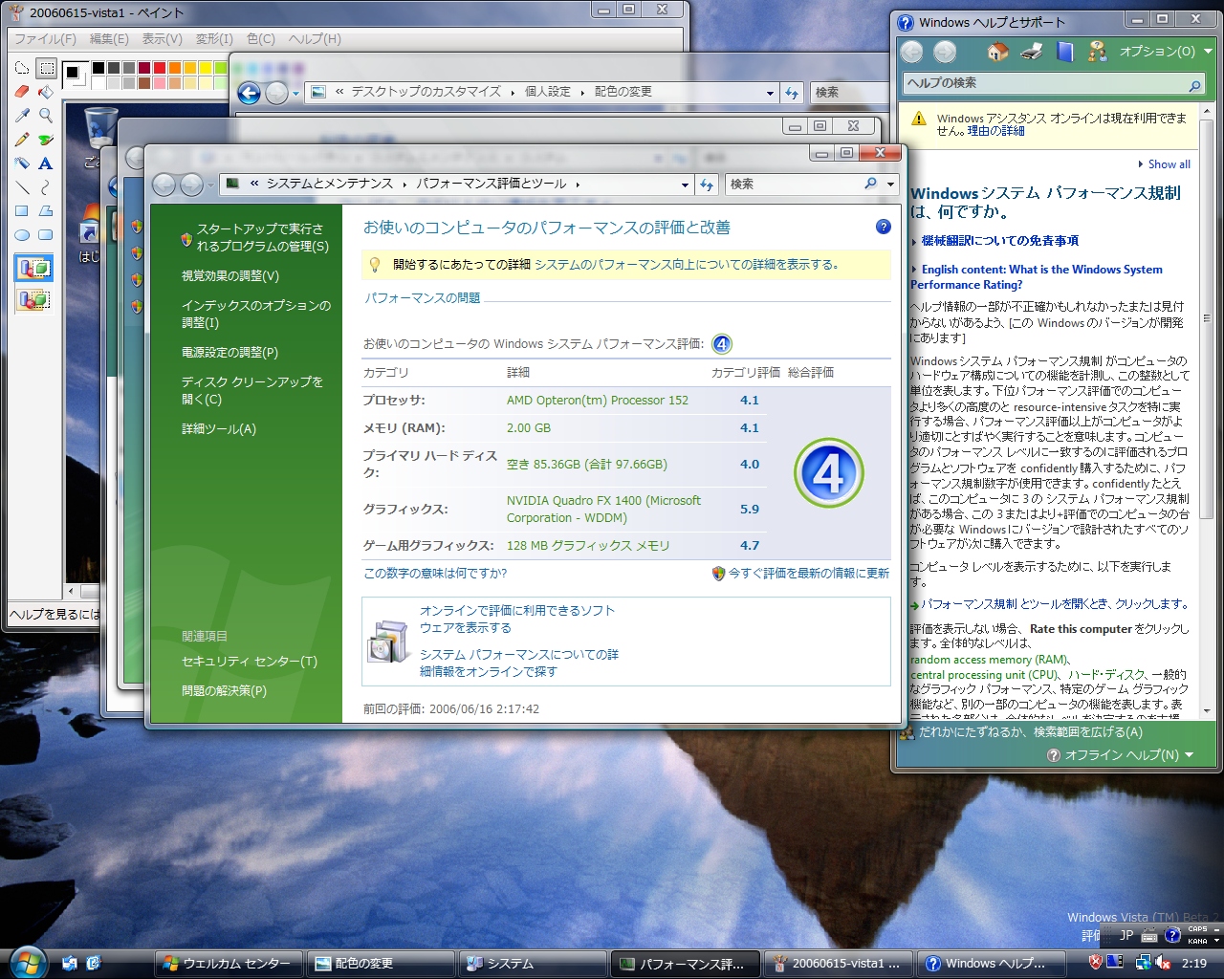1224x979 pixels.
Task: Open recent pages arrow in Performance window
Action: point(211,185)
